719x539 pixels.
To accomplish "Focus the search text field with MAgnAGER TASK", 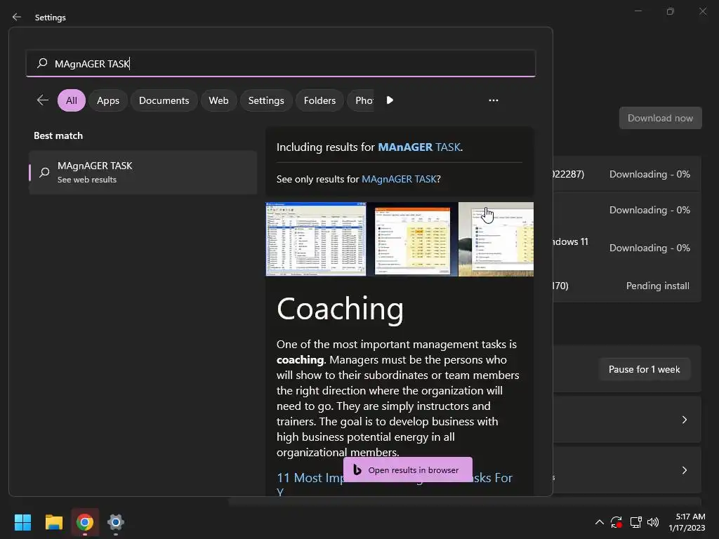I will coord(281,63).
